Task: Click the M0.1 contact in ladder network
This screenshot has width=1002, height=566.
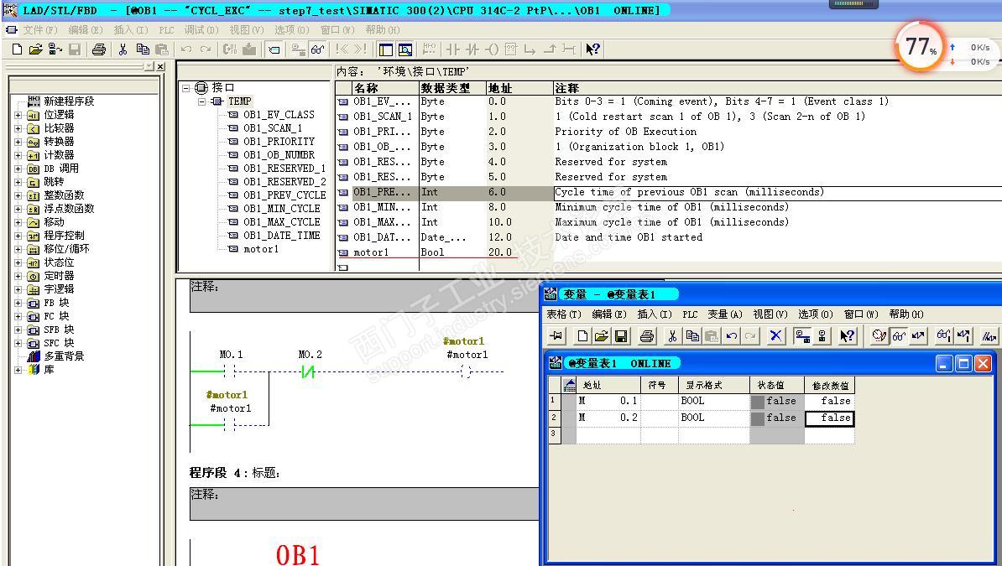Action: [230, 371]
